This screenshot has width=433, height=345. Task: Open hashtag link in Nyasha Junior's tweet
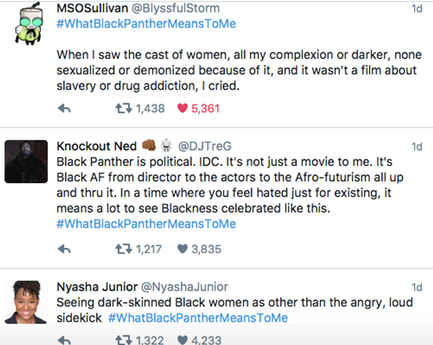(198, 318)
